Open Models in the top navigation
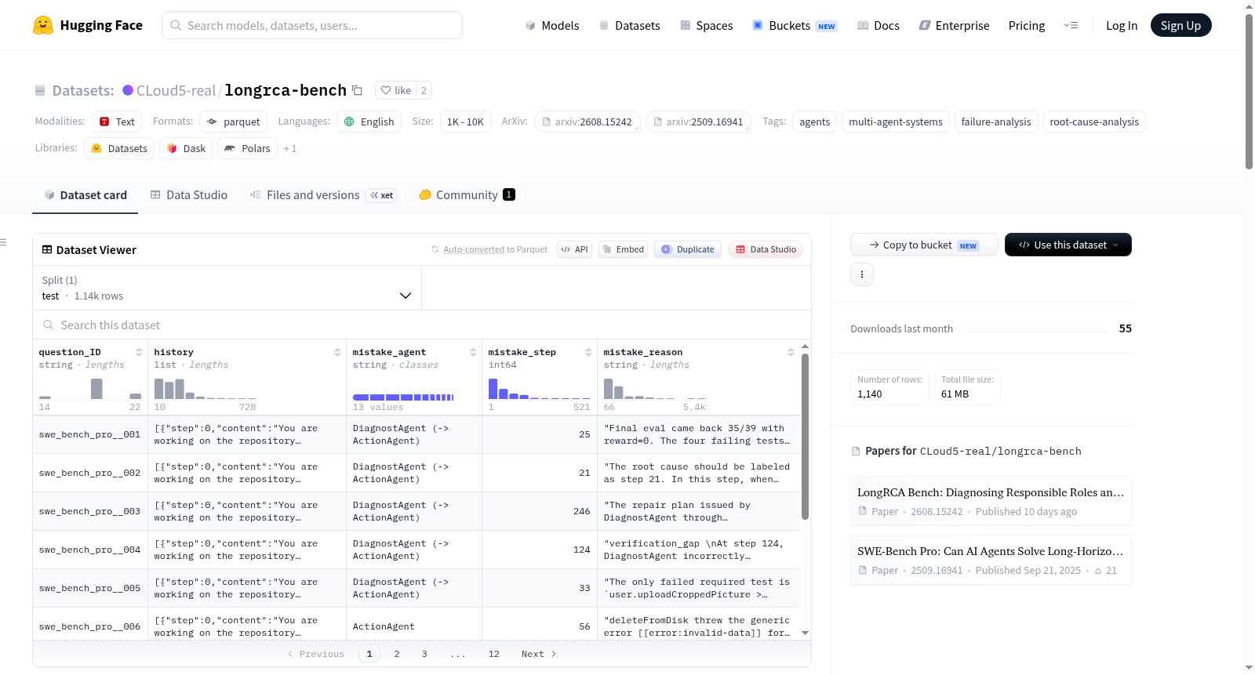The image size is (1255, 675). point(552,25)
